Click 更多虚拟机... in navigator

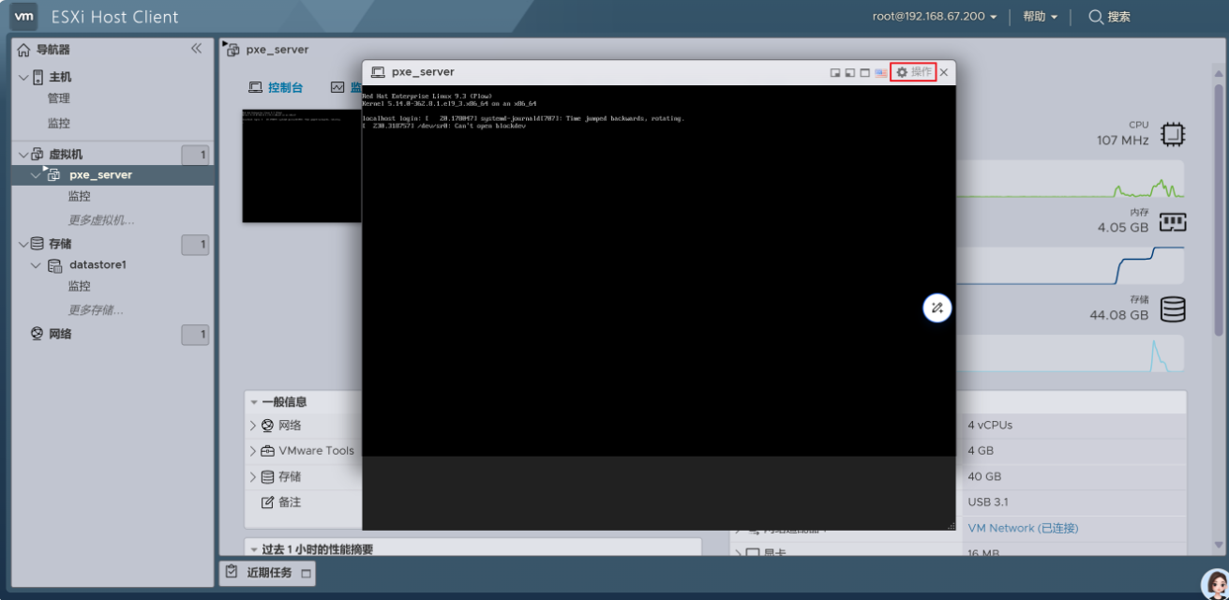tap(101, 220)
